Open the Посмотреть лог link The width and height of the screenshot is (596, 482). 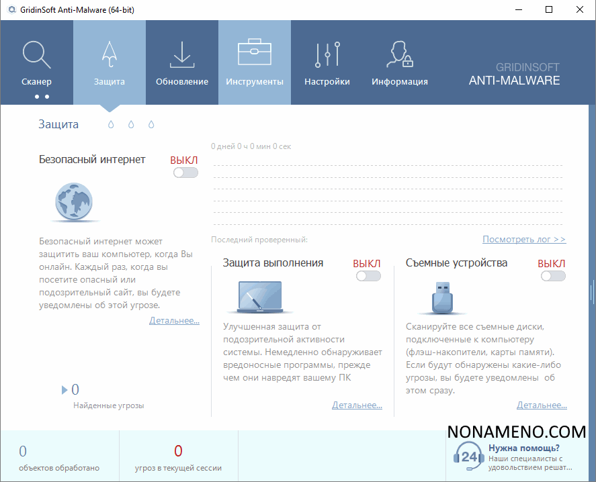(524, 239)
